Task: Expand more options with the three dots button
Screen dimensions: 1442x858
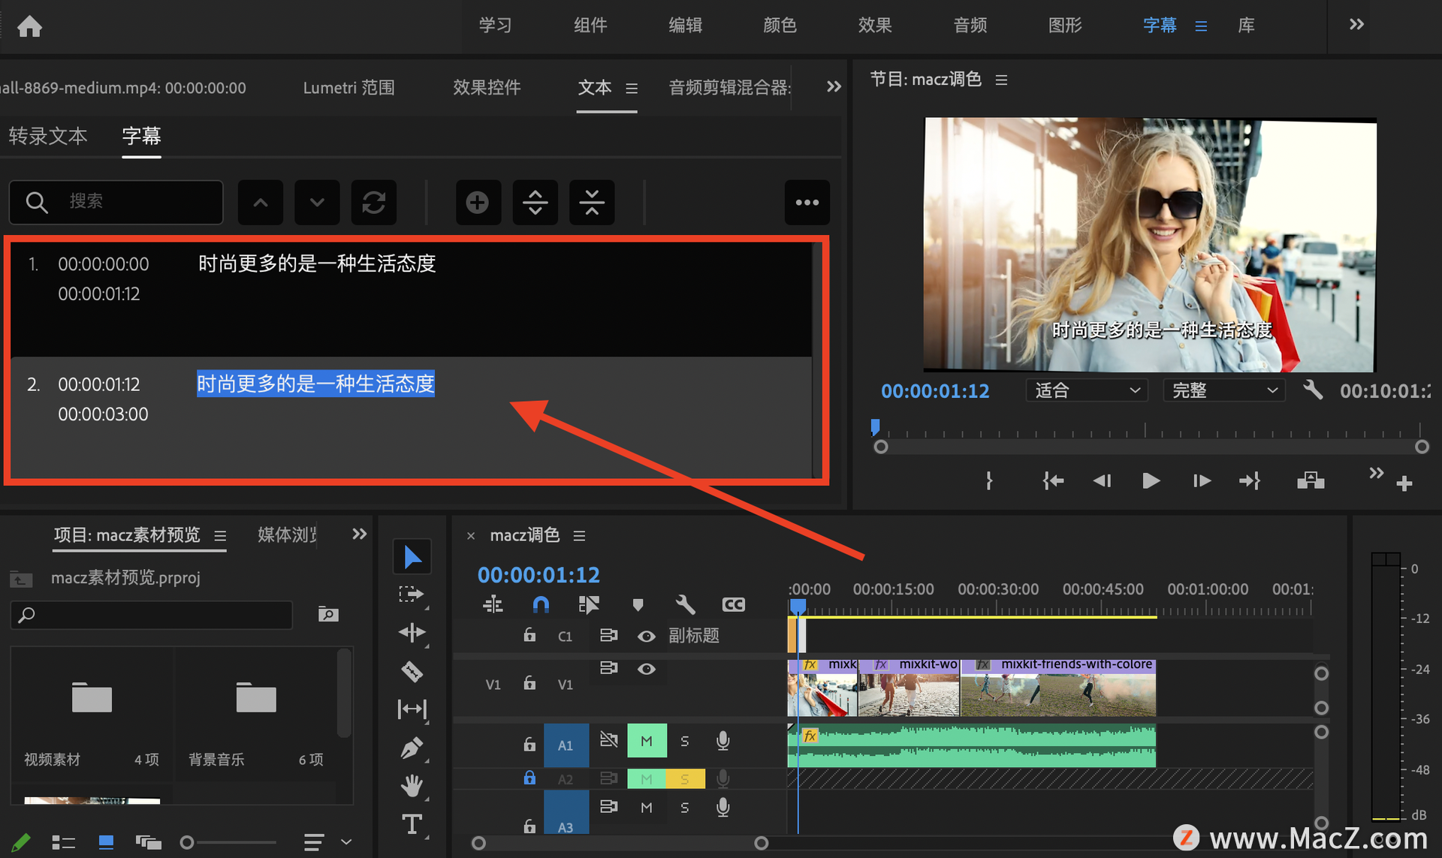Action: tap(807, 202)
